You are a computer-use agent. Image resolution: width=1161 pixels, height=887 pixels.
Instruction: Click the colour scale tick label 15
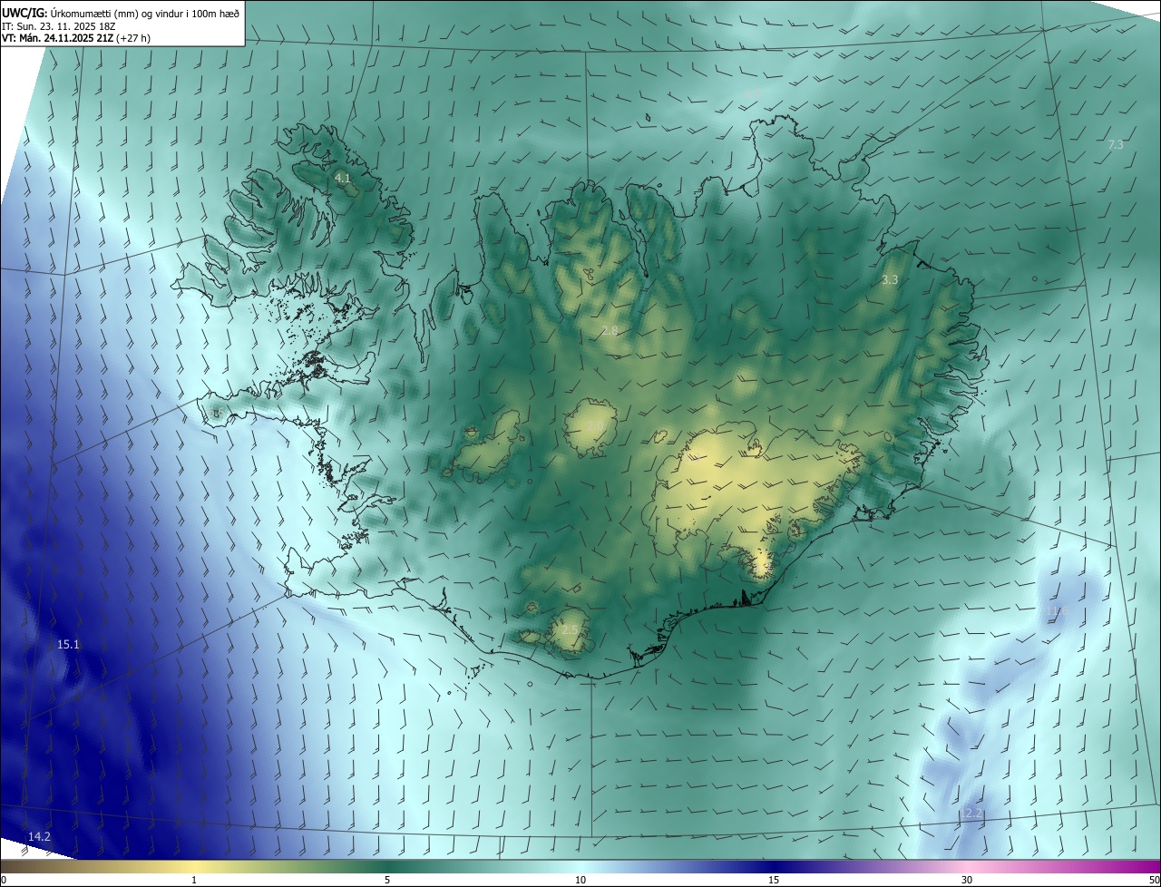point(774,880)
